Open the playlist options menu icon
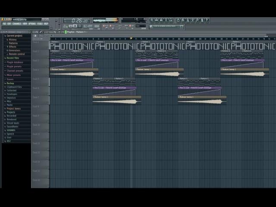The image size is (276, 207). [34, 32]
